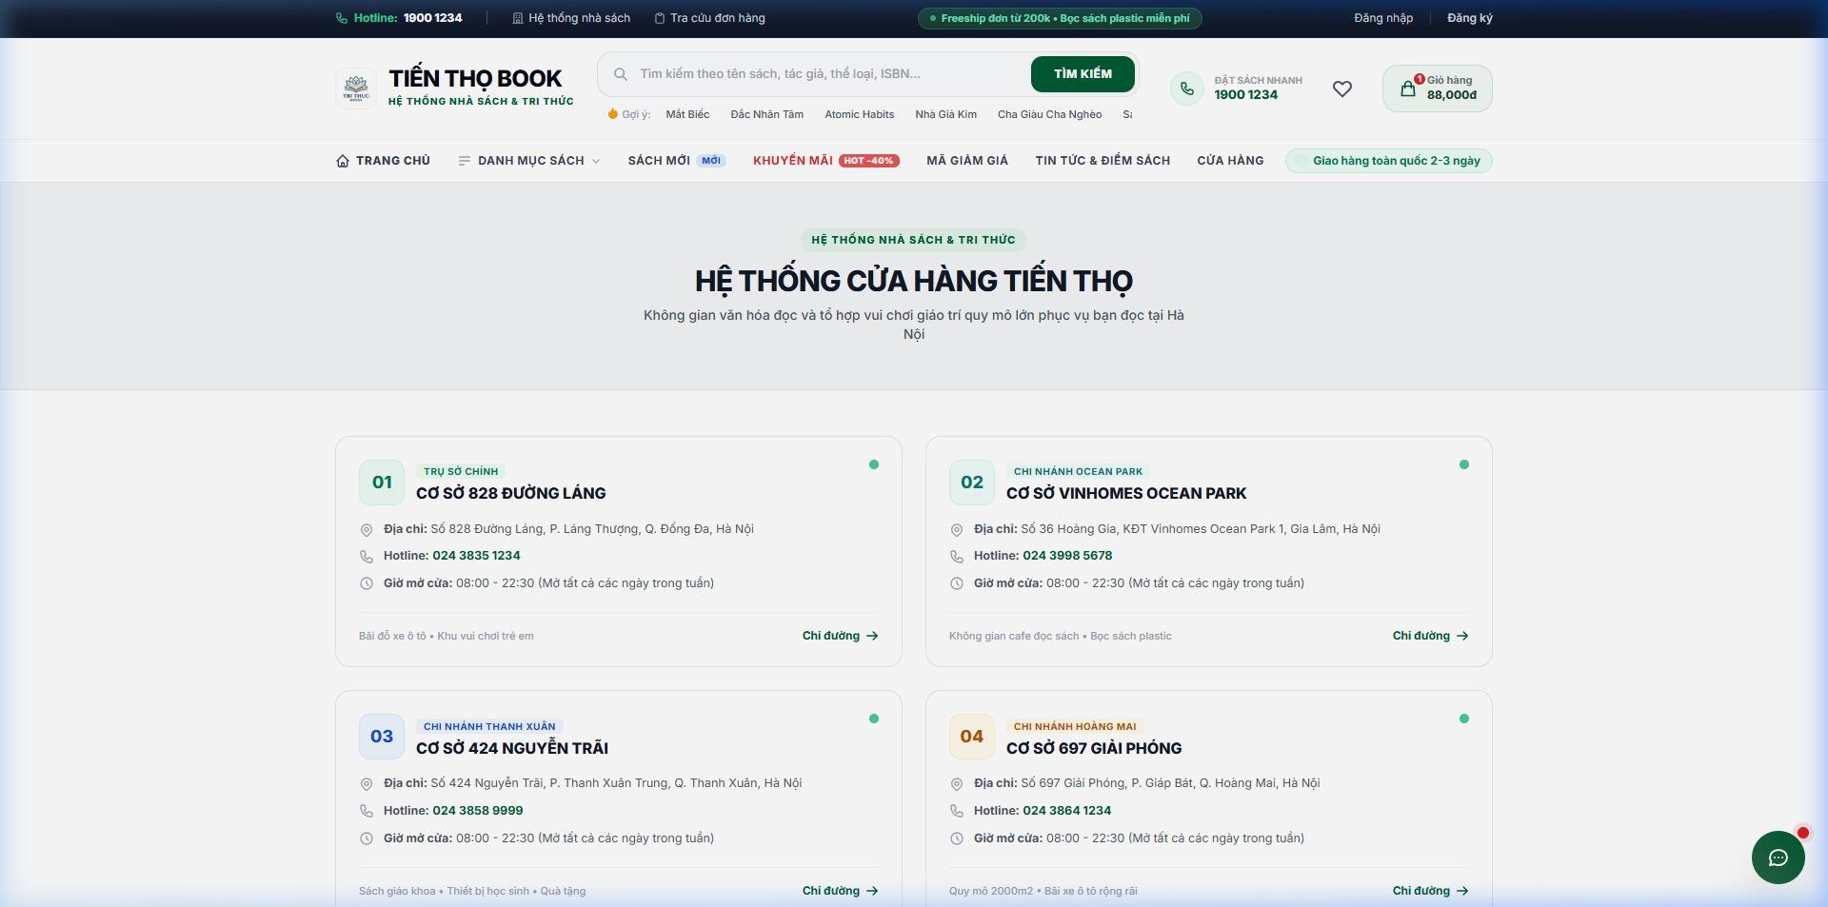Click the Trụ sở chính tag
Image resolution: width=1828 pixels, height=907 pixels.
tap(461, 471)
